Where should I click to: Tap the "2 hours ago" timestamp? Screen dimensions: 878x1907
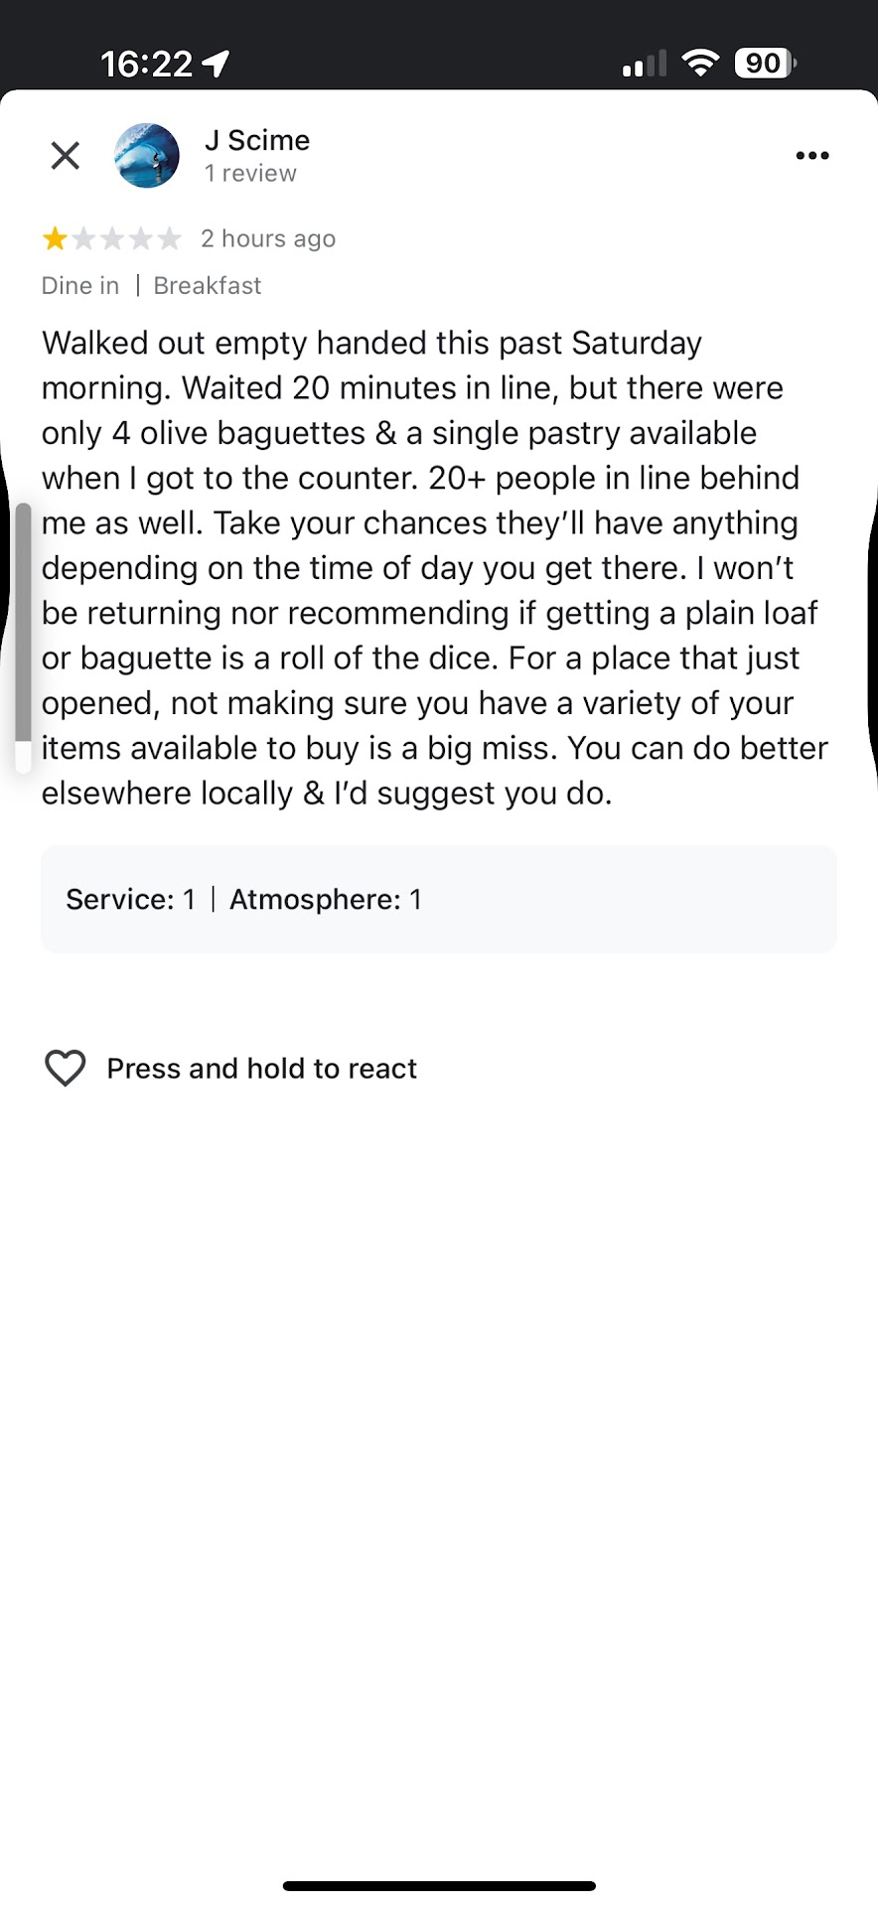tap(268, 239)
